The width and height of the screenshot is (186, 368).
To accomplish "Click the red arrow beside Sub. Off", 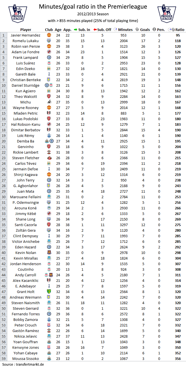I will [x=95, y=30].
